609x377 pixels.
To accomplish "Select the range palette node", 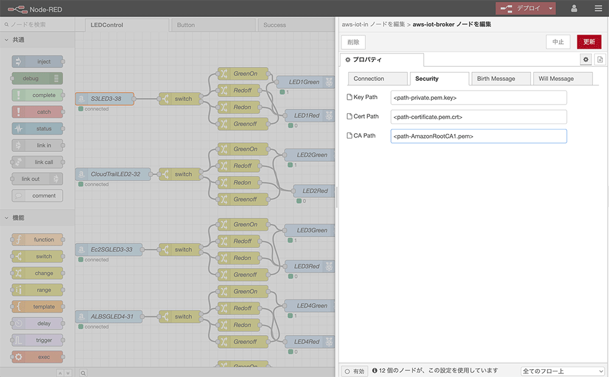I will tap(37, 289).
